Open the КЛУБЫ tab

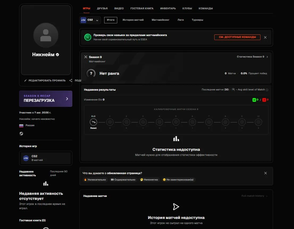click(x=187, y=8)
